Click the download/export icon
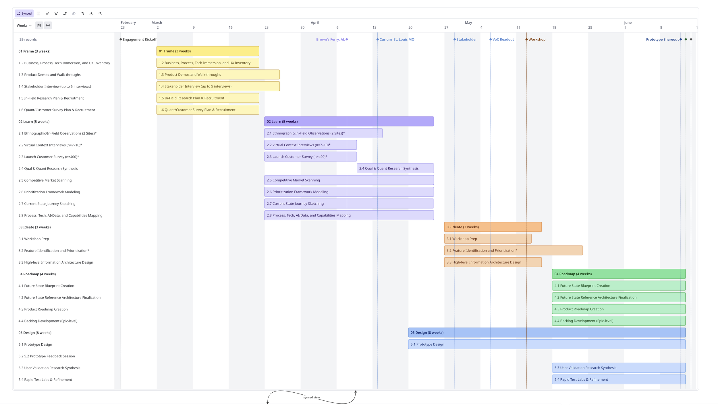 (91, 13)
